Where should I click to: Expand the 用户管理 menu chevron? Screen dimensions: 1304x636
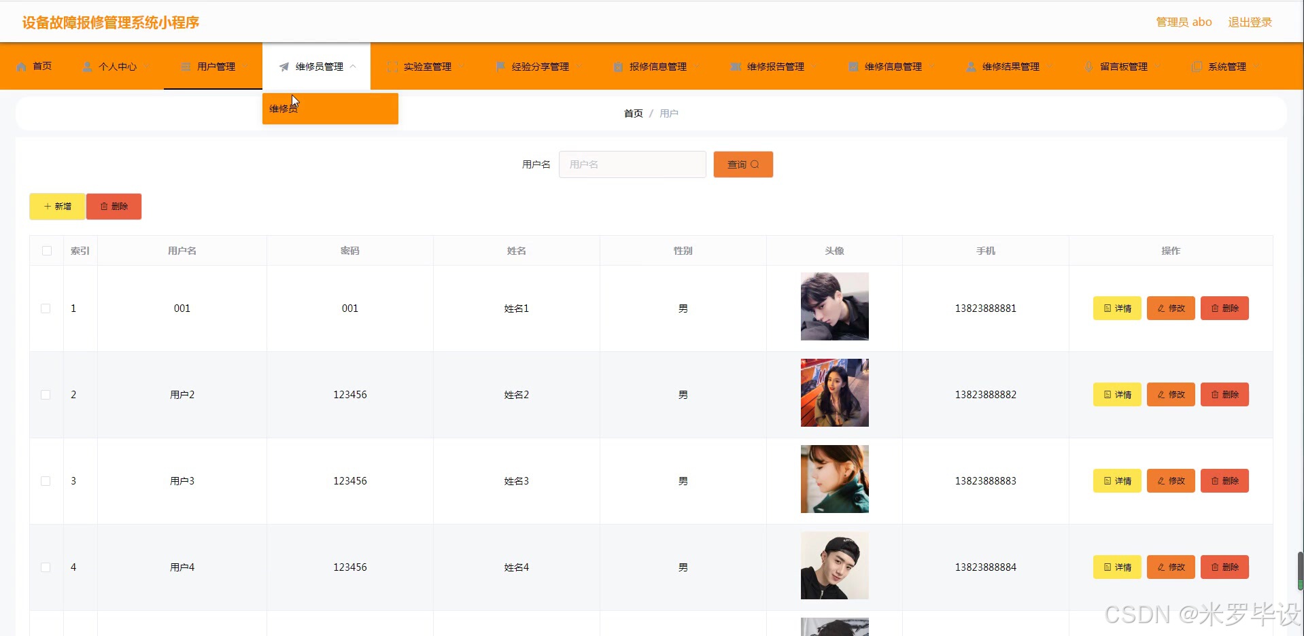pos(245,67)
